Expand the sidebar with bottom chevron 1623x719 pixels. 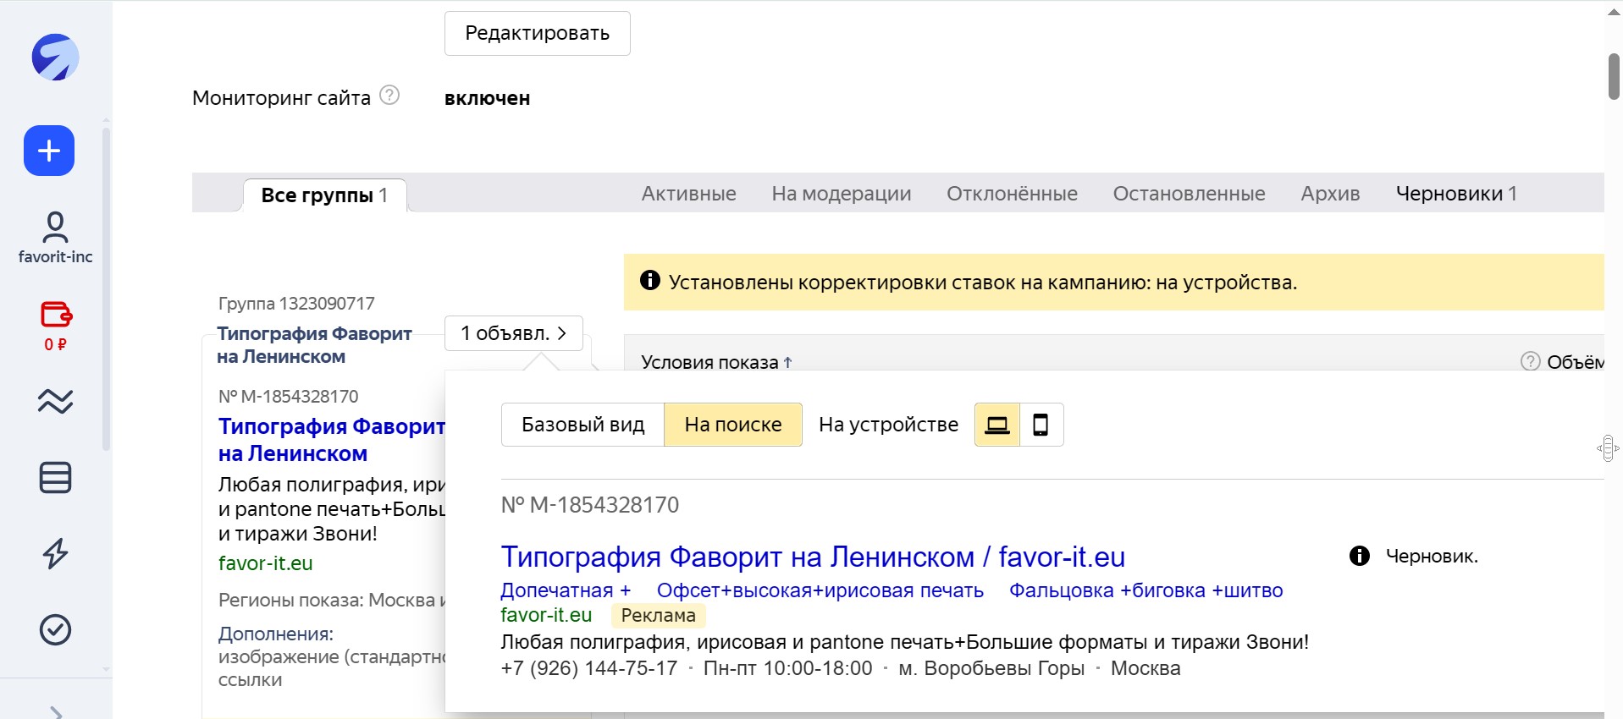(56, 712)
